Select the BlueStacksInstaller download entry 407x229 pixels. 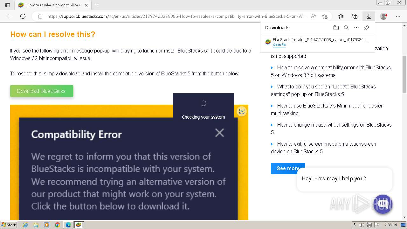(317, 42)
